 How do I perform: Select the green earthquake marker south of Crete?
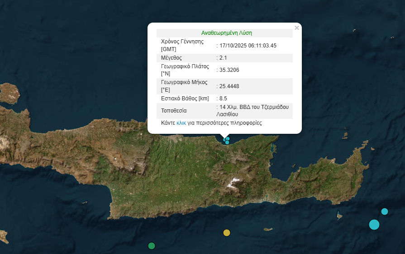click(x=152, y=246)
